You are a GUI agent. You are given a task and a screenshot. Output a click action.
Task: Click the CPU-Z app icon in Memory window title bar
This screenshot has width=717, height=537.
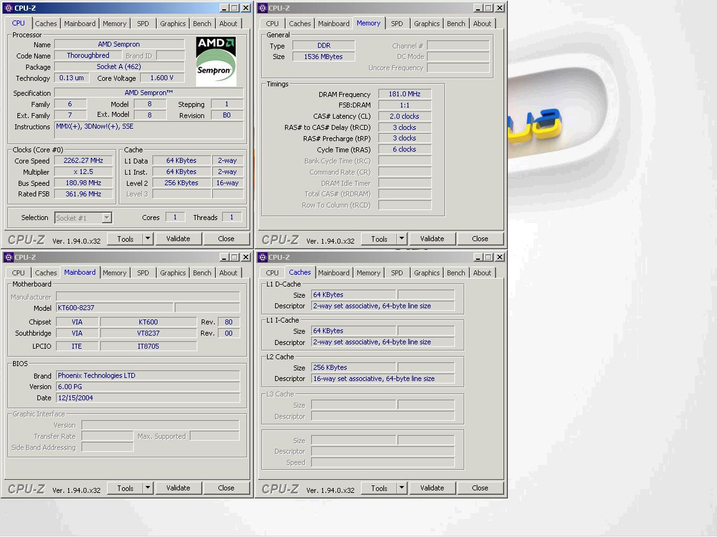pyautogui.click(x=263, y=7)
